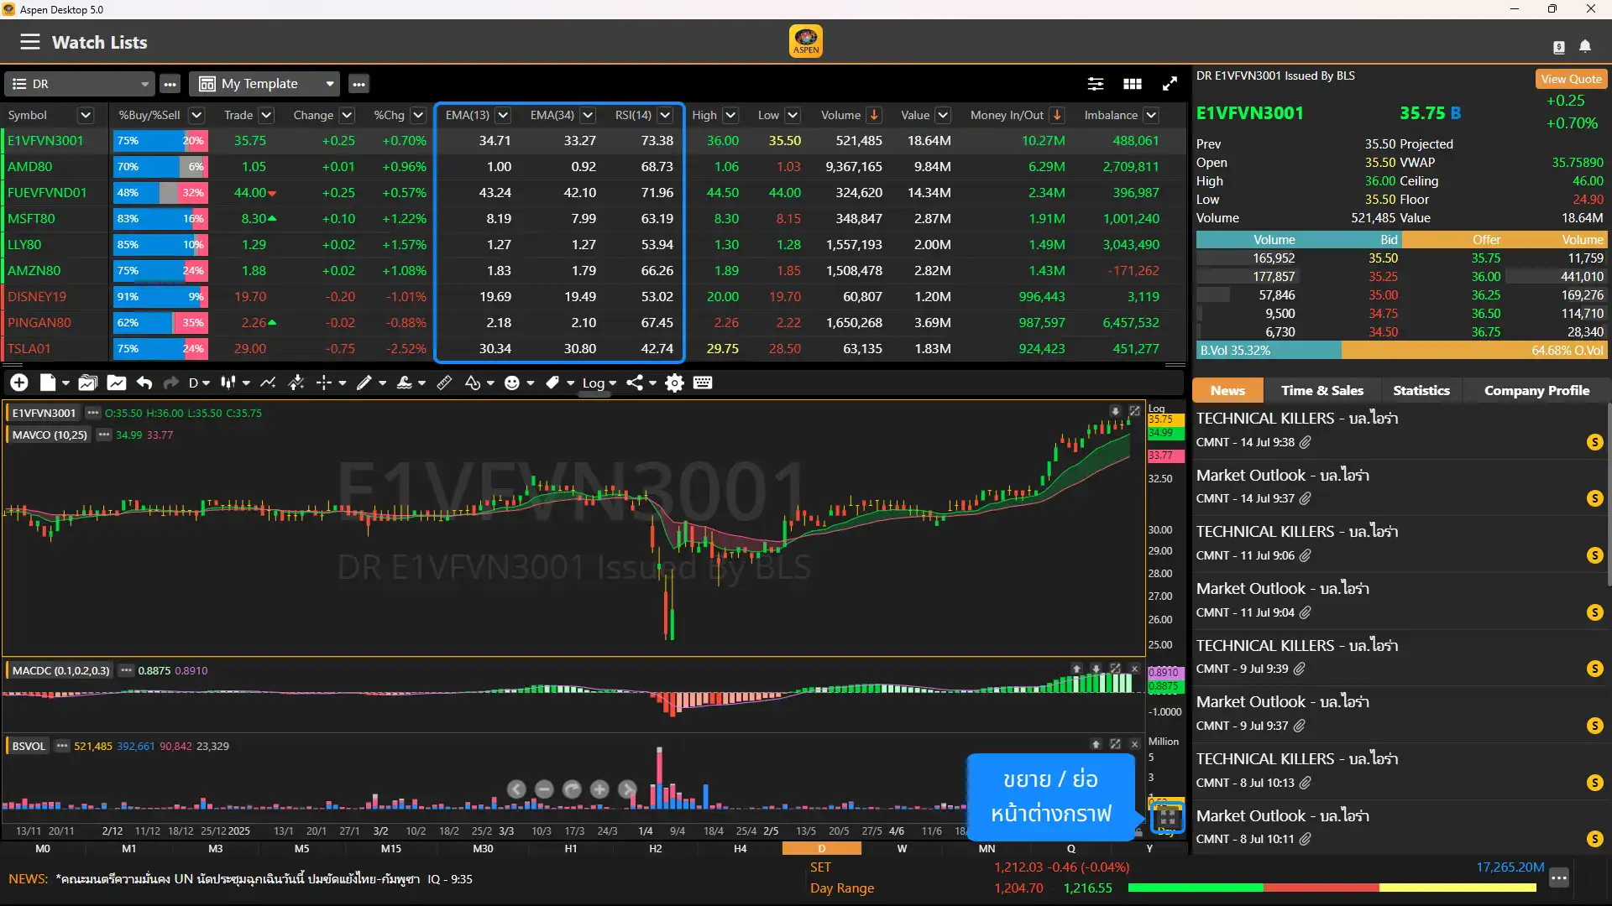Open the hamburger main menu

[30, 42]
